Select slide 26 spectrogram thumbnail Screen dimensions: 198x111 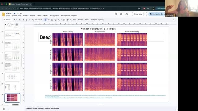(x=12, y=98)
